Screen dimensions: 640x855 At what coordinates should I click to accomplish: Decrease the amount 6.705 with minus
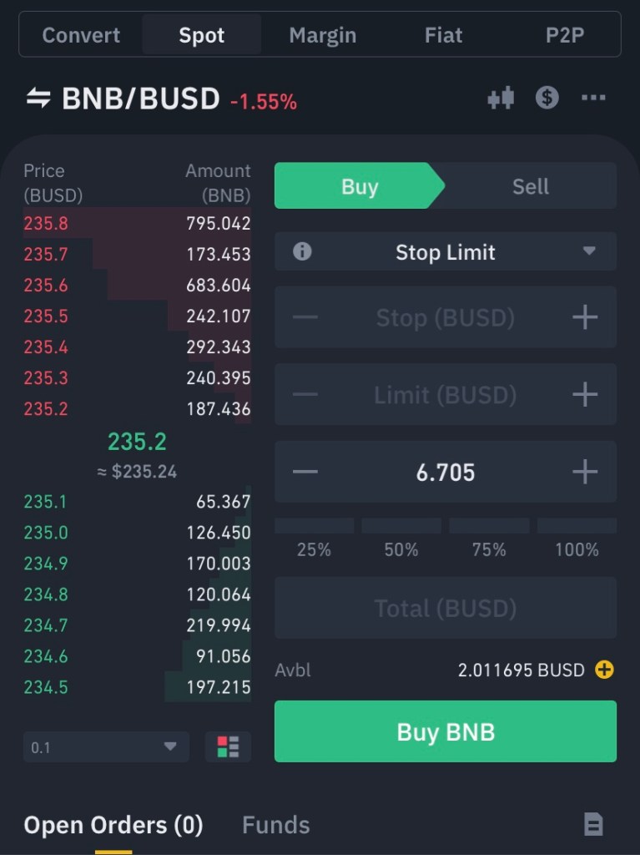(305, 473)
